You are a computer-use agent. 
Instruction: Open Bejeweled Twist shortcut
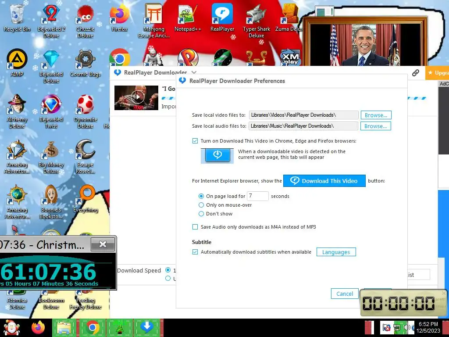click(51, 111)
